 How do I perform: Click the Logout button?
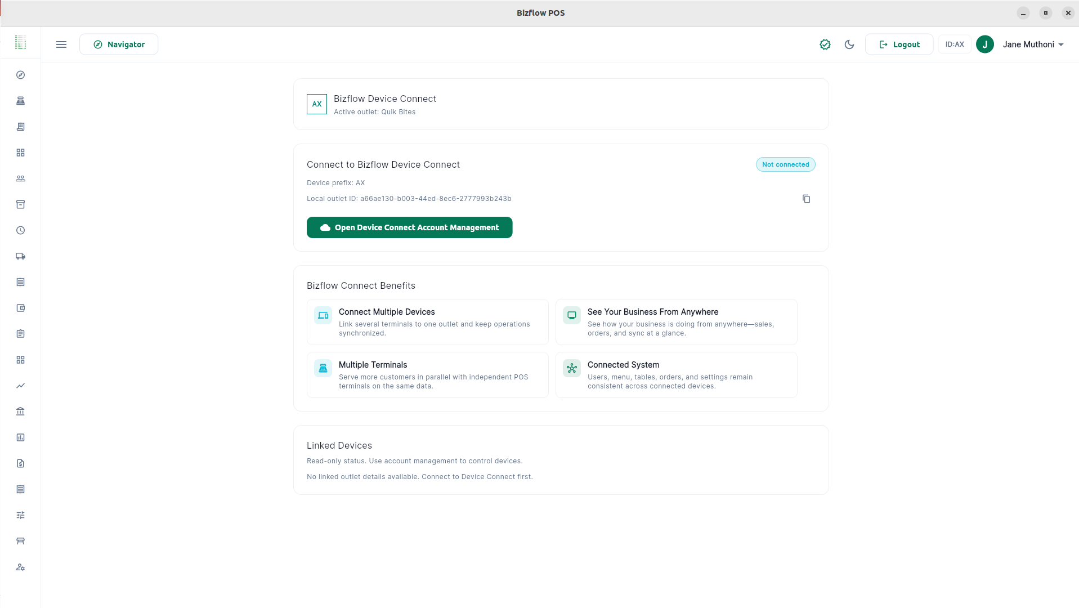tap(899, 44)
